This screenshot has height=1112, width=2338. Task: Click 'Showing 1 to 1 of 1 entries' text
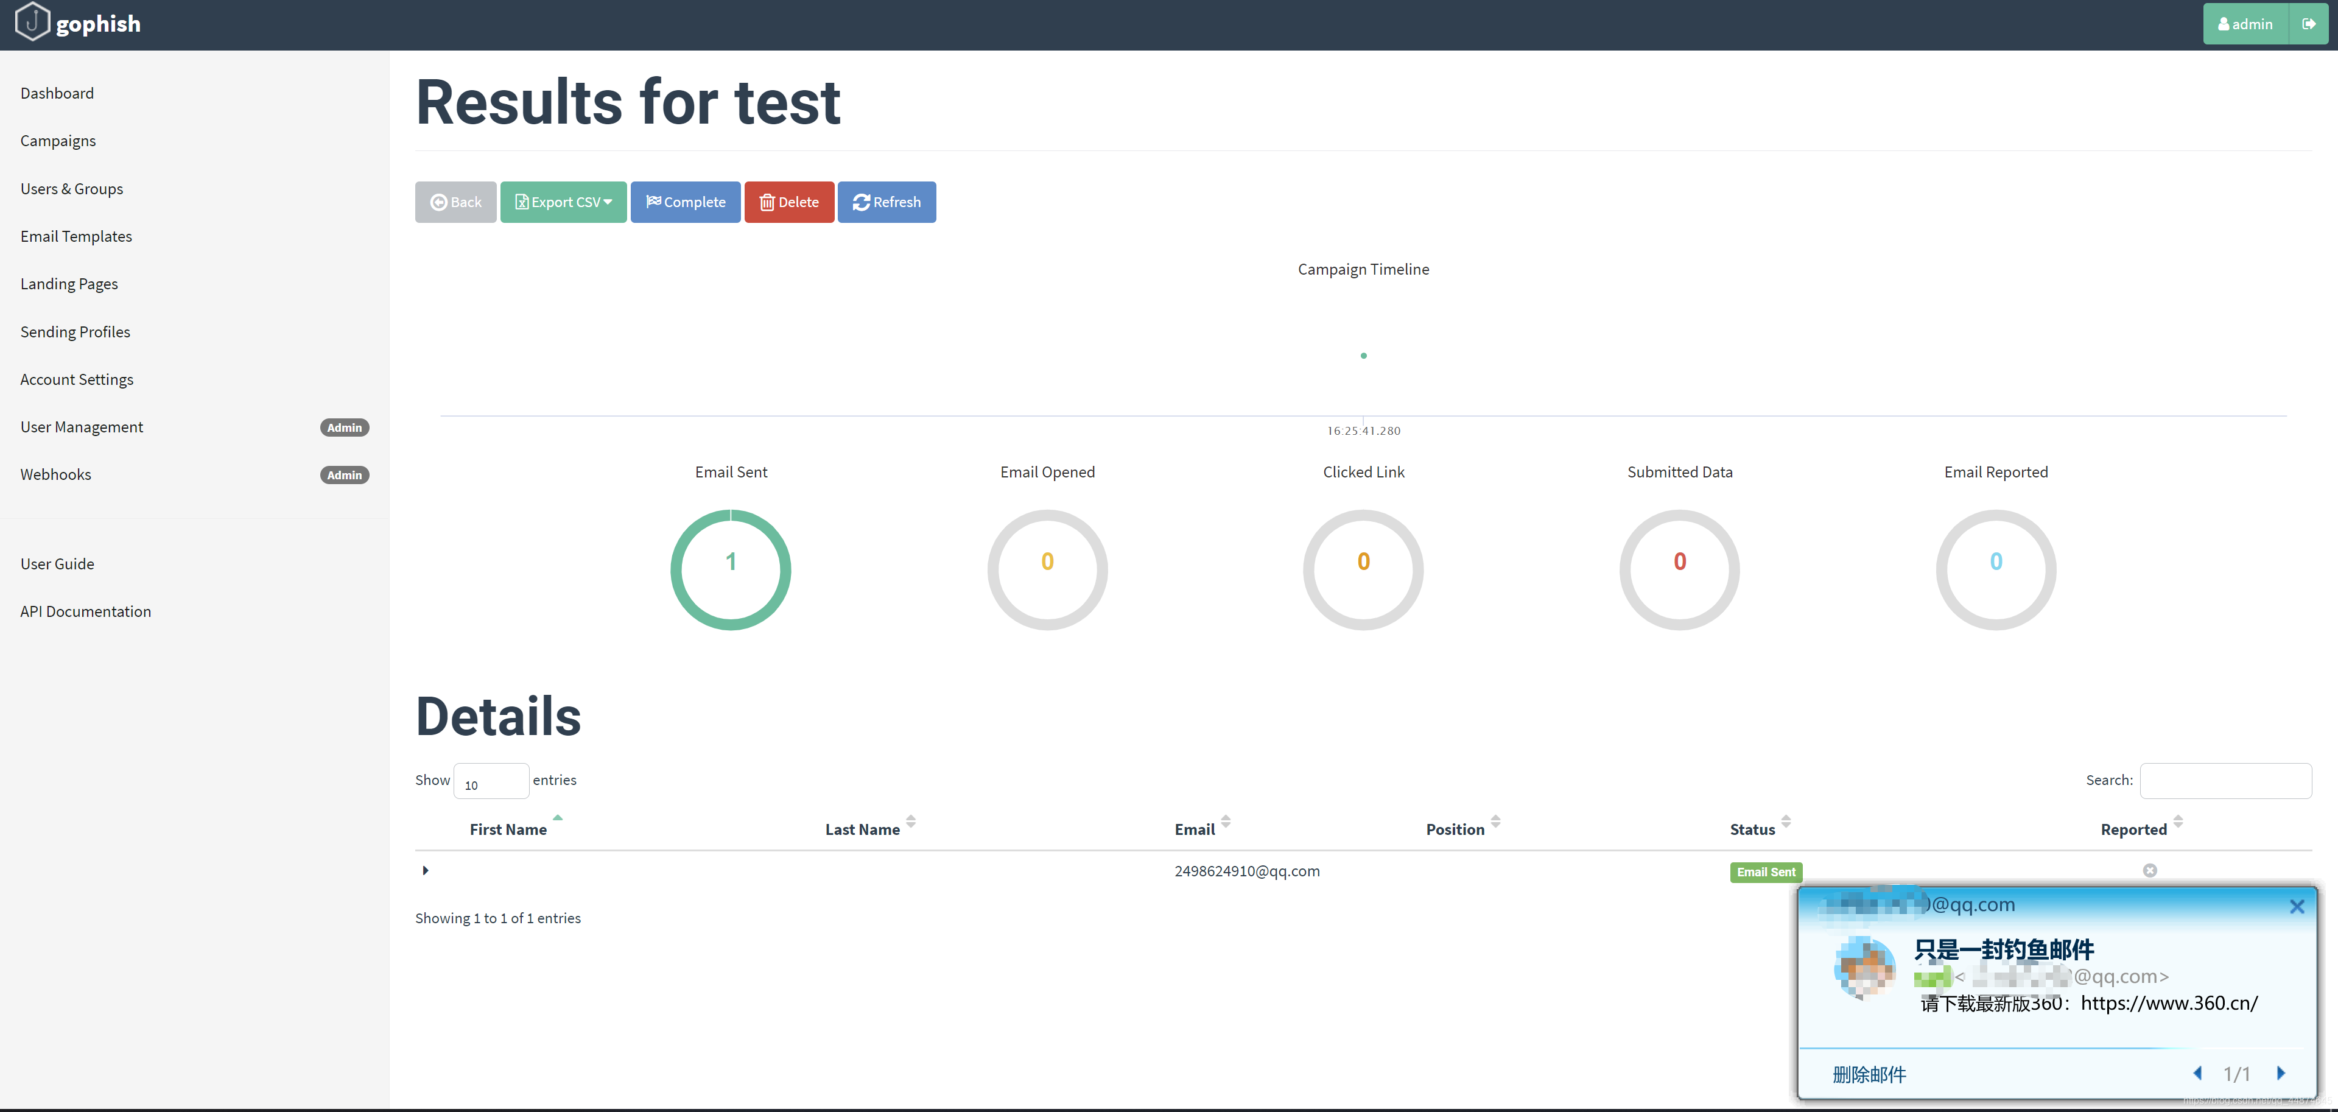tap(497, 918)
